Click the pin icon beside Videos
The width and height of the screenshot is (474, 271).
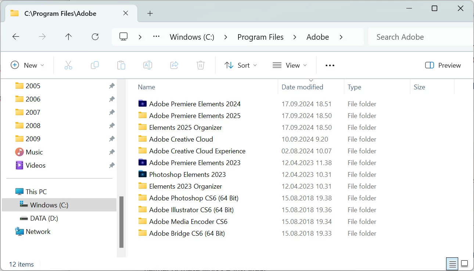[112, 165]
